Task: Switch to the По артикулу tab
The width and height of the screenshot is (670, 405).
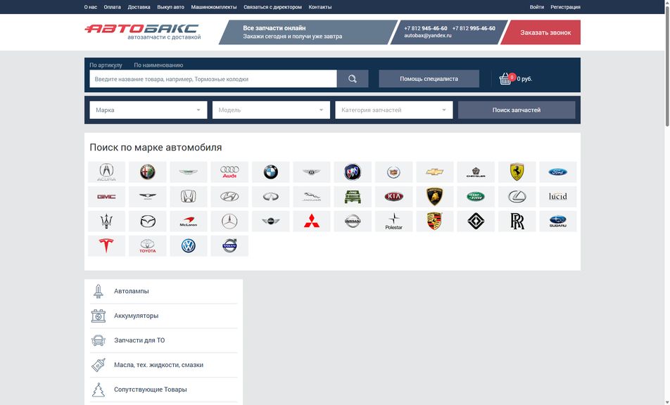Action: pos(106,65)
